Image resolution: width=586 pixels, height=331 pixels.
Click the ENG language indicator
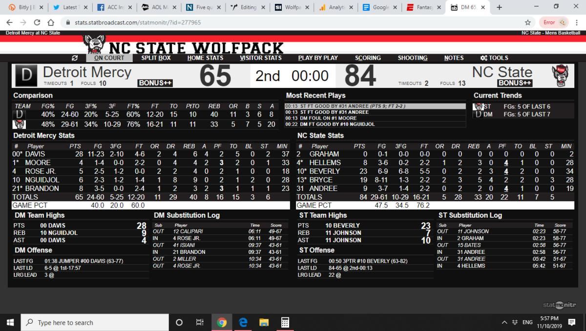[527, 322]
